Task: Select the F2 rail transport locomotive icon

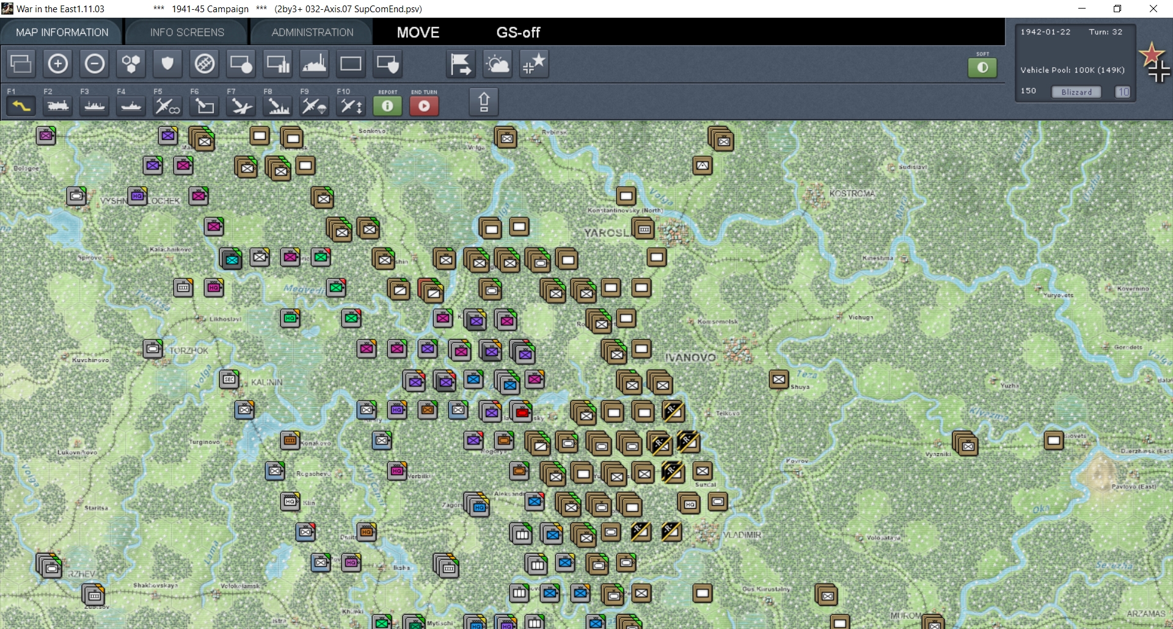Action: (58, 106)
